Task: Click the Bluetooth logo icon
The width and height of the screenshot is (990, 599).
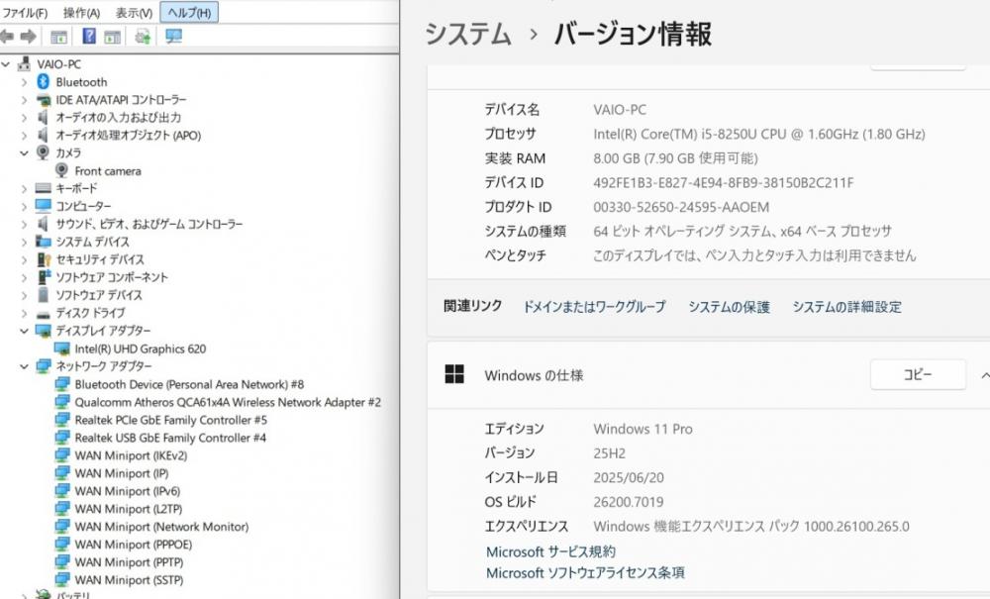Action: coord(43,81)
